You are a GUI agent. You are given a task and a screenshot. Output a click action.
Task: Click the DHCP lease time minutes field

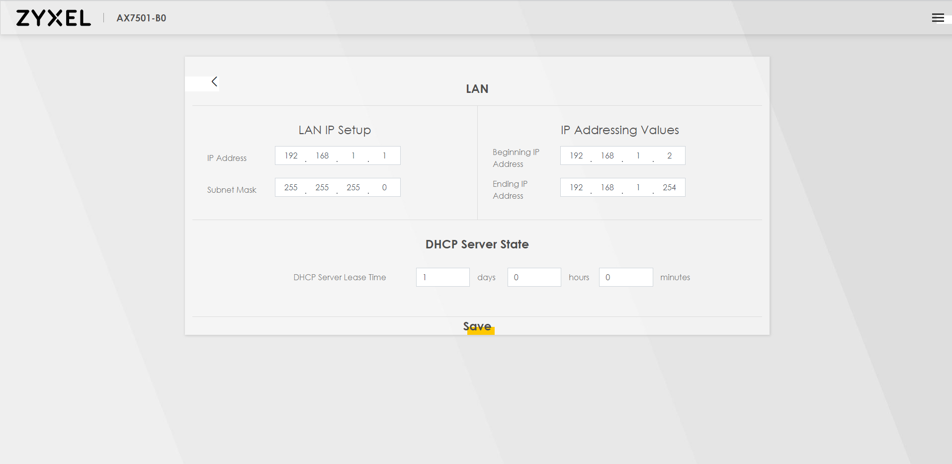[625, 277]
